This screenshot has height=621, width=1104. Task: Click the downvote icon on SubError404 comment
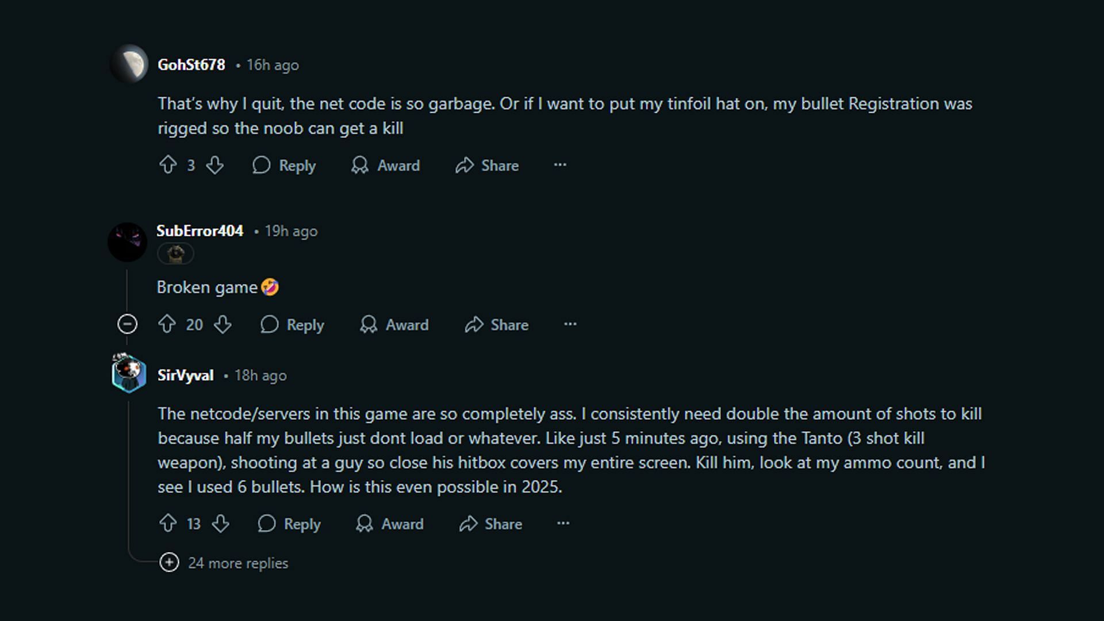coord(223,324)
